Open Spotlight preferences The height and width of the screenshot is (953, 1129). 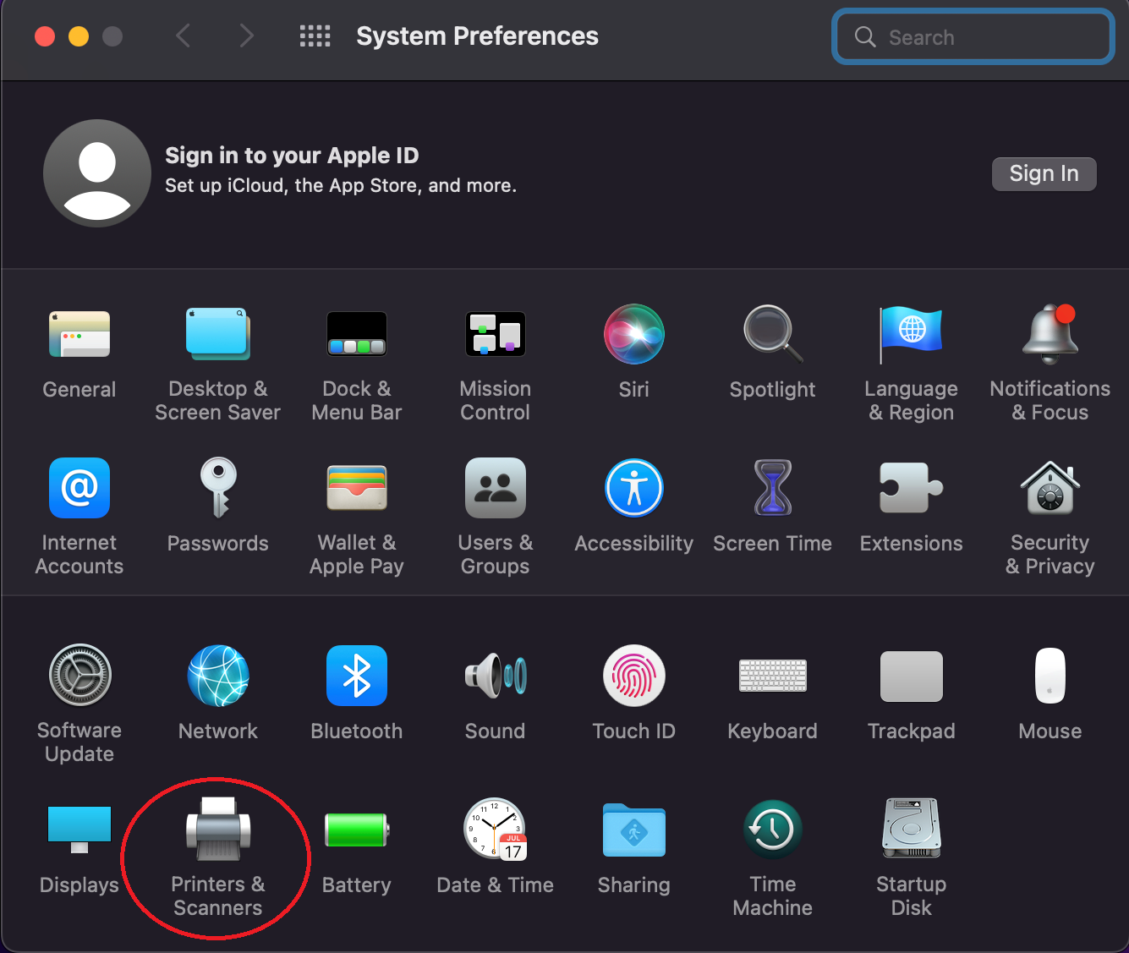coord(773,334)
